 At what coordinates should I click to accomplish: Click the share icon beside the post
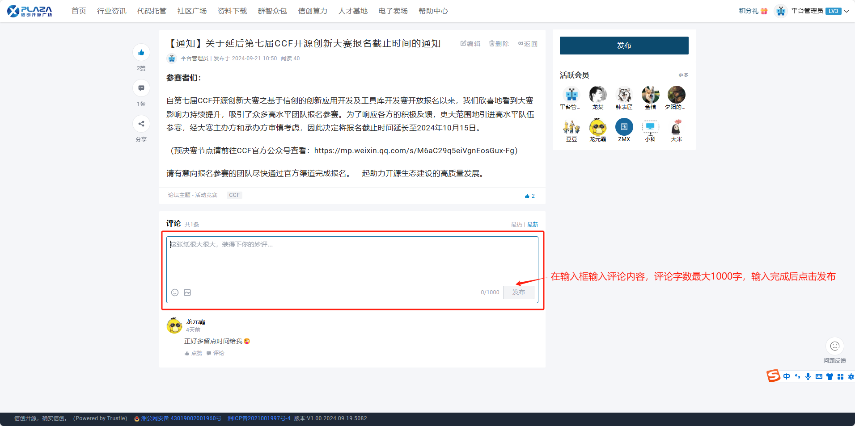pyautogui.click(x=141, y=124)
